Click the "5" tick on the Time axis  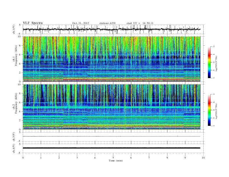point(113,158)
